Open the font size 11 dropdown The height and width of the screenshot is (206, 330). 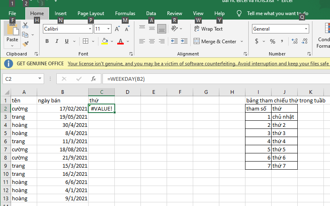pyautogui.click(x=108, y=29)
